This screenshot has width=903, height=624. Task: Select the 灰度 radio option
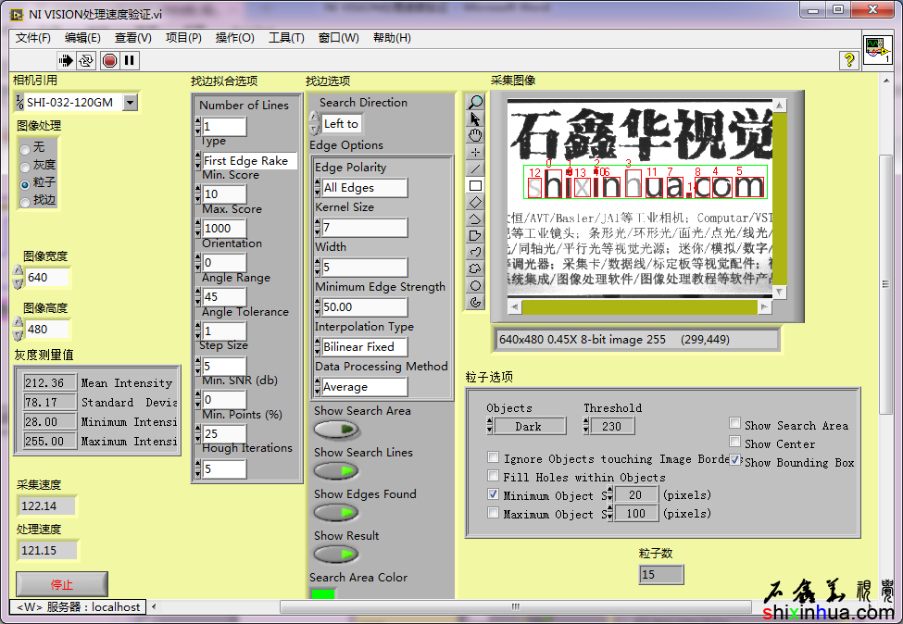(25, 166)
